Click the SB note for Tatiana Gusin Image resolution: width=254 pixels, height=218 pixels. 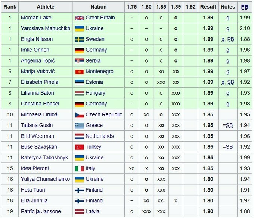(x=229, y=126)
